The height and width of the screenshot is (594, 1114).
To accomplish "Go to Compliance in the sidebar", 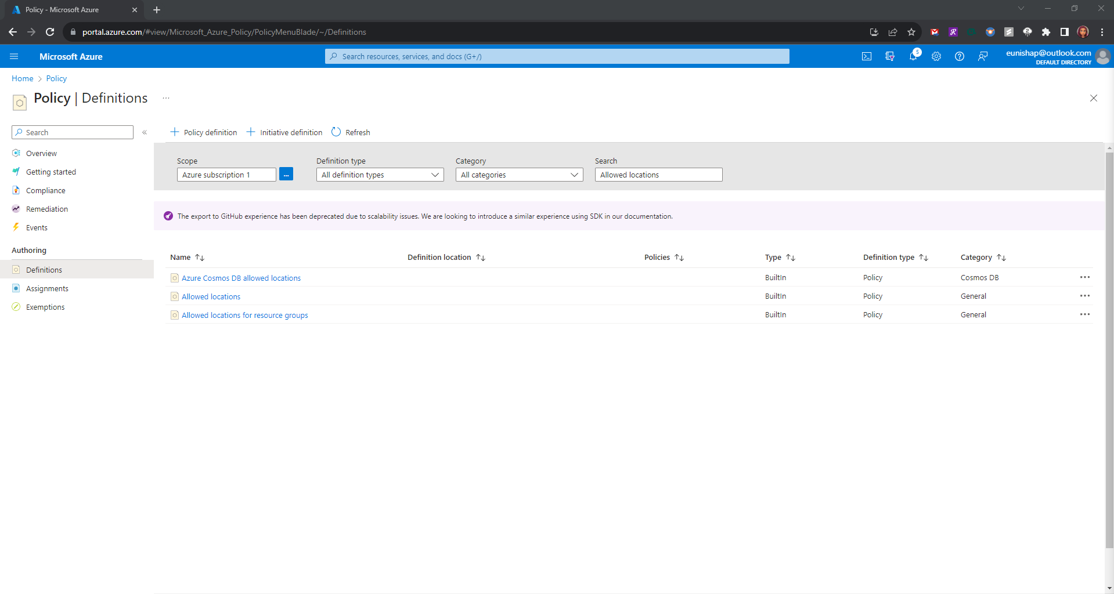I will (x=45, y=191).
